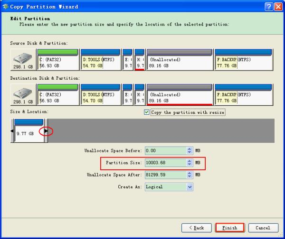This screenshot has width=285, height=239.
Task: Click the destination disk drive icon
Action: point(23,93)
